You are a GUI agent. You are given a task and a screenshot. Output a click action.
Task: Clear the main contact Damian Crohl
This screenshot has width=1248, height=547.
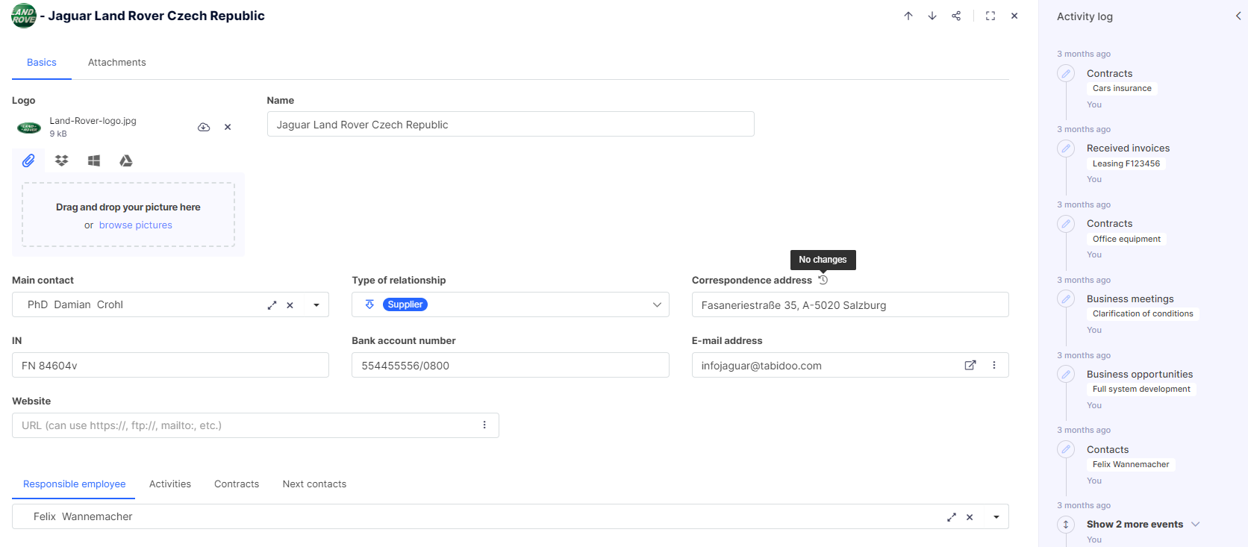(x=290, y=305)
